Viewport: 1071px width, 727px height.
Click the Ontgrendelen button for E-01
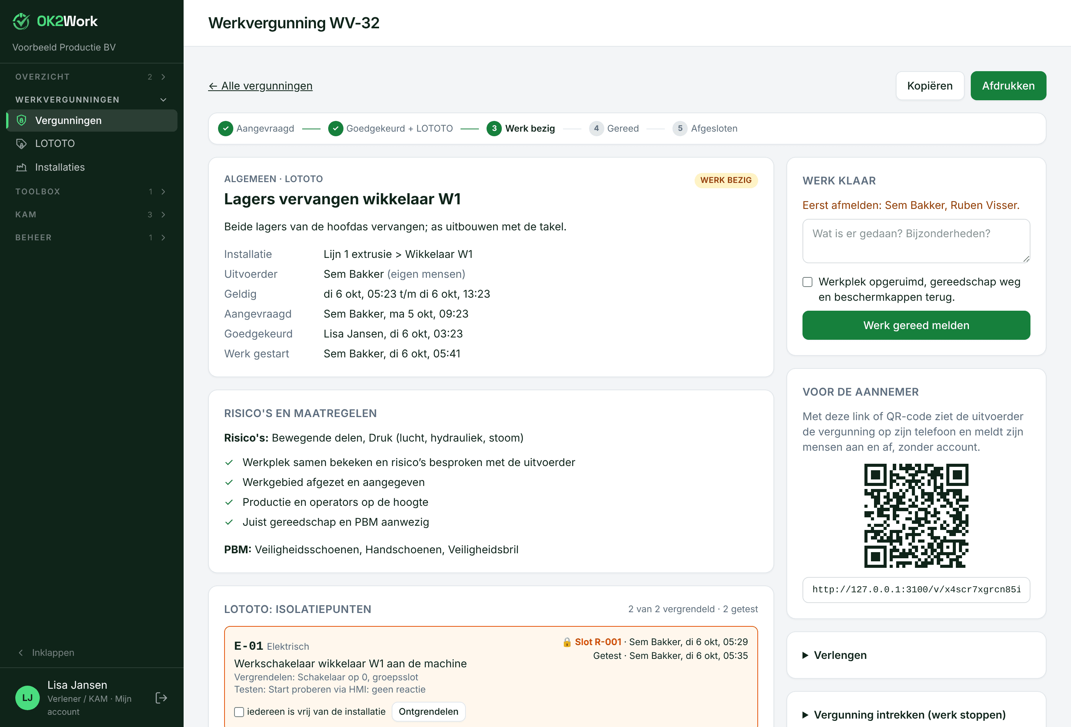pyautogui.click(x=428, y=711)
